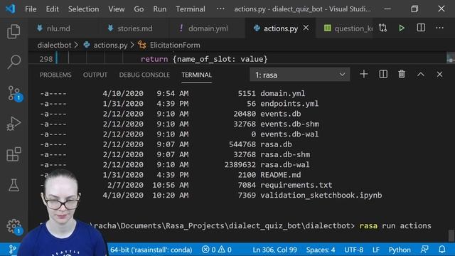Click events.db-shm in terminal output

click(289, 124)
